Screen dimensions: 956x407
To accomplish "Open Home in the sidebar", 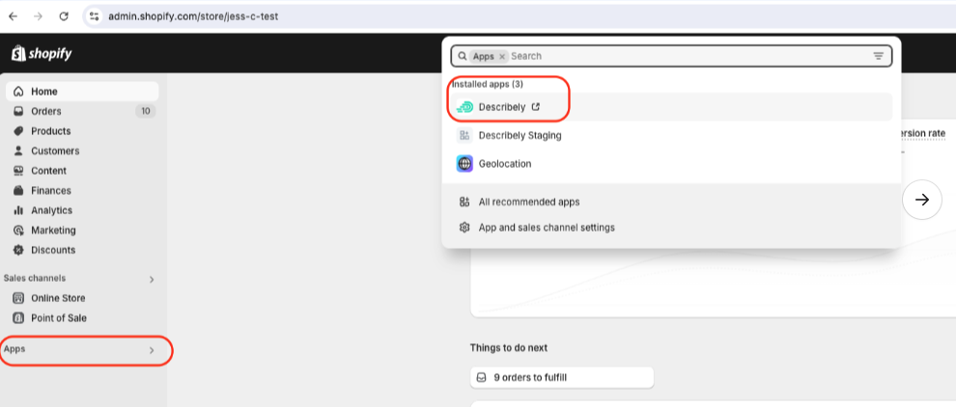I will (82, 92).
